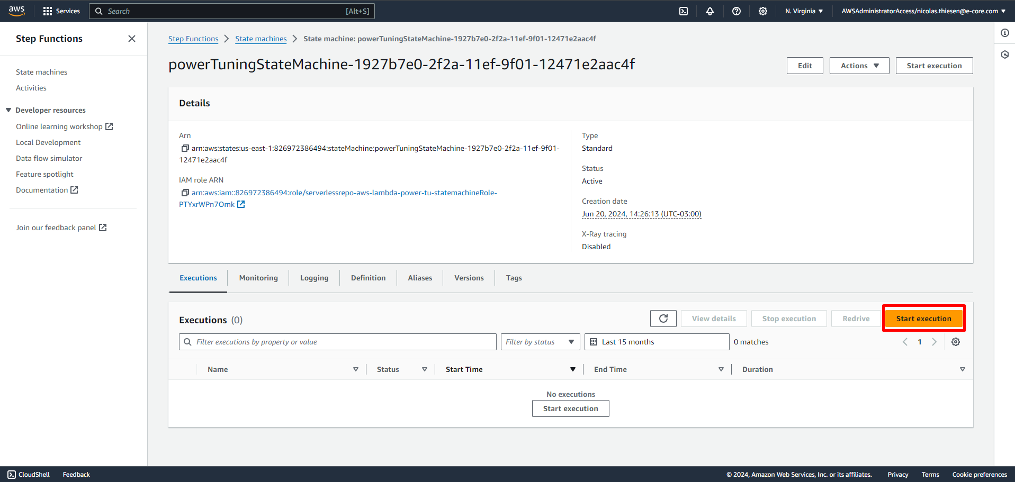Copy the state machine Arn
This screenshot has height=482, width=1015.
[185, 148]
